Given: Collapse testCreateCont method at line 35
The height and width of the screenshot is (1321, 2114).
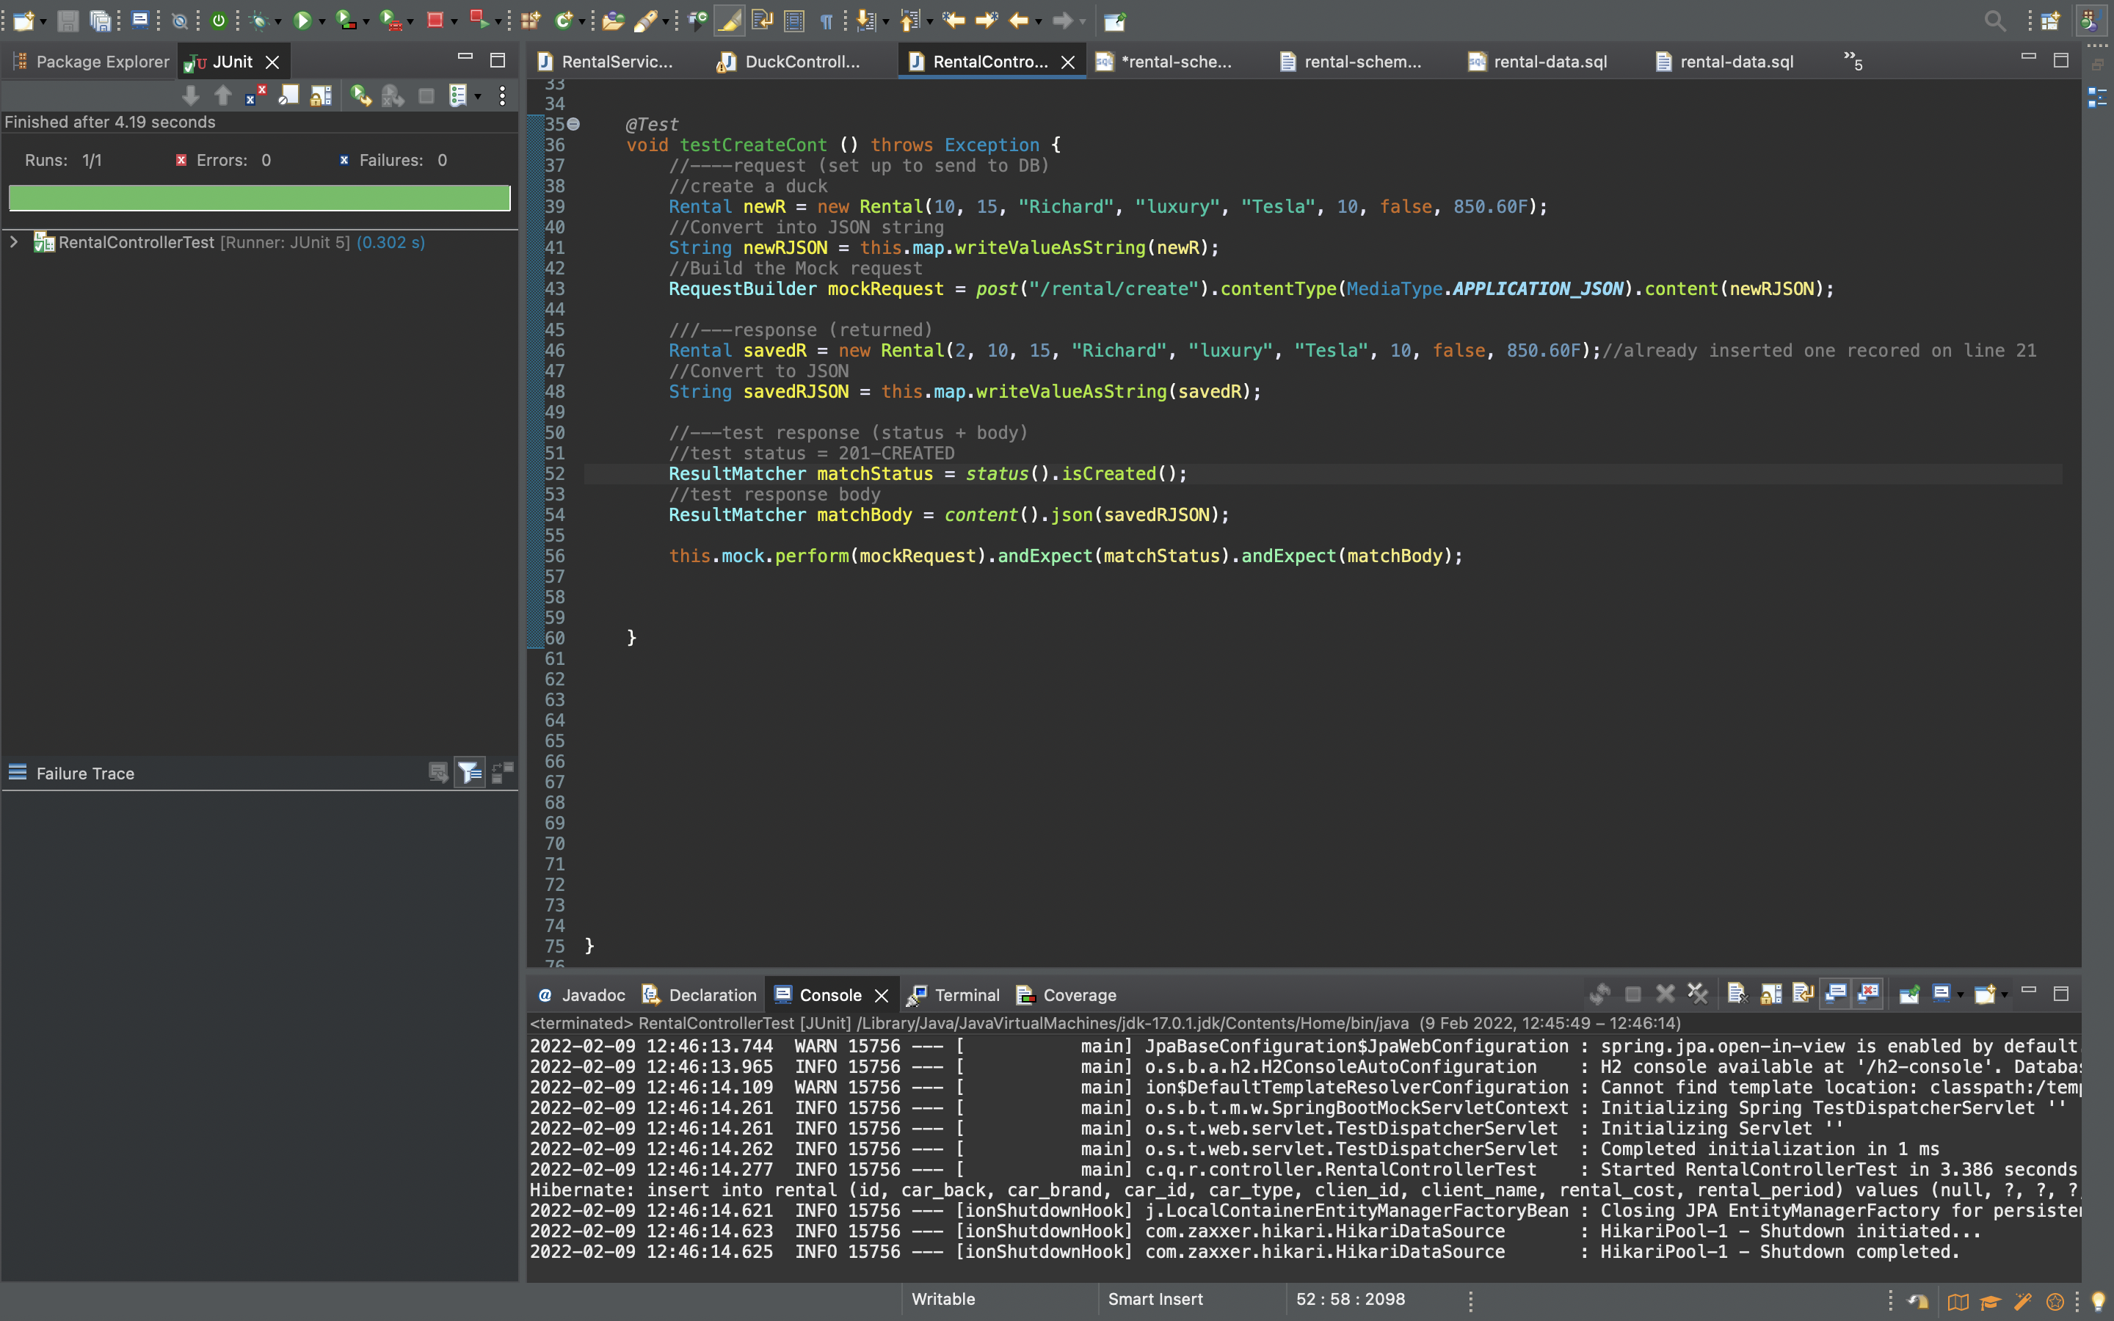Looking at the screenshot, I should (574, 124).
